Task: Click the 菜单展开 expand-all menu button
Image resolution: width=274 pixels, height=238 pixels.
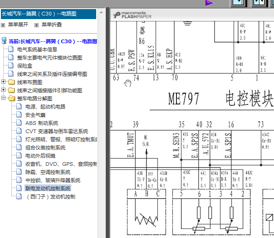Action: click(x=18, y=25)
